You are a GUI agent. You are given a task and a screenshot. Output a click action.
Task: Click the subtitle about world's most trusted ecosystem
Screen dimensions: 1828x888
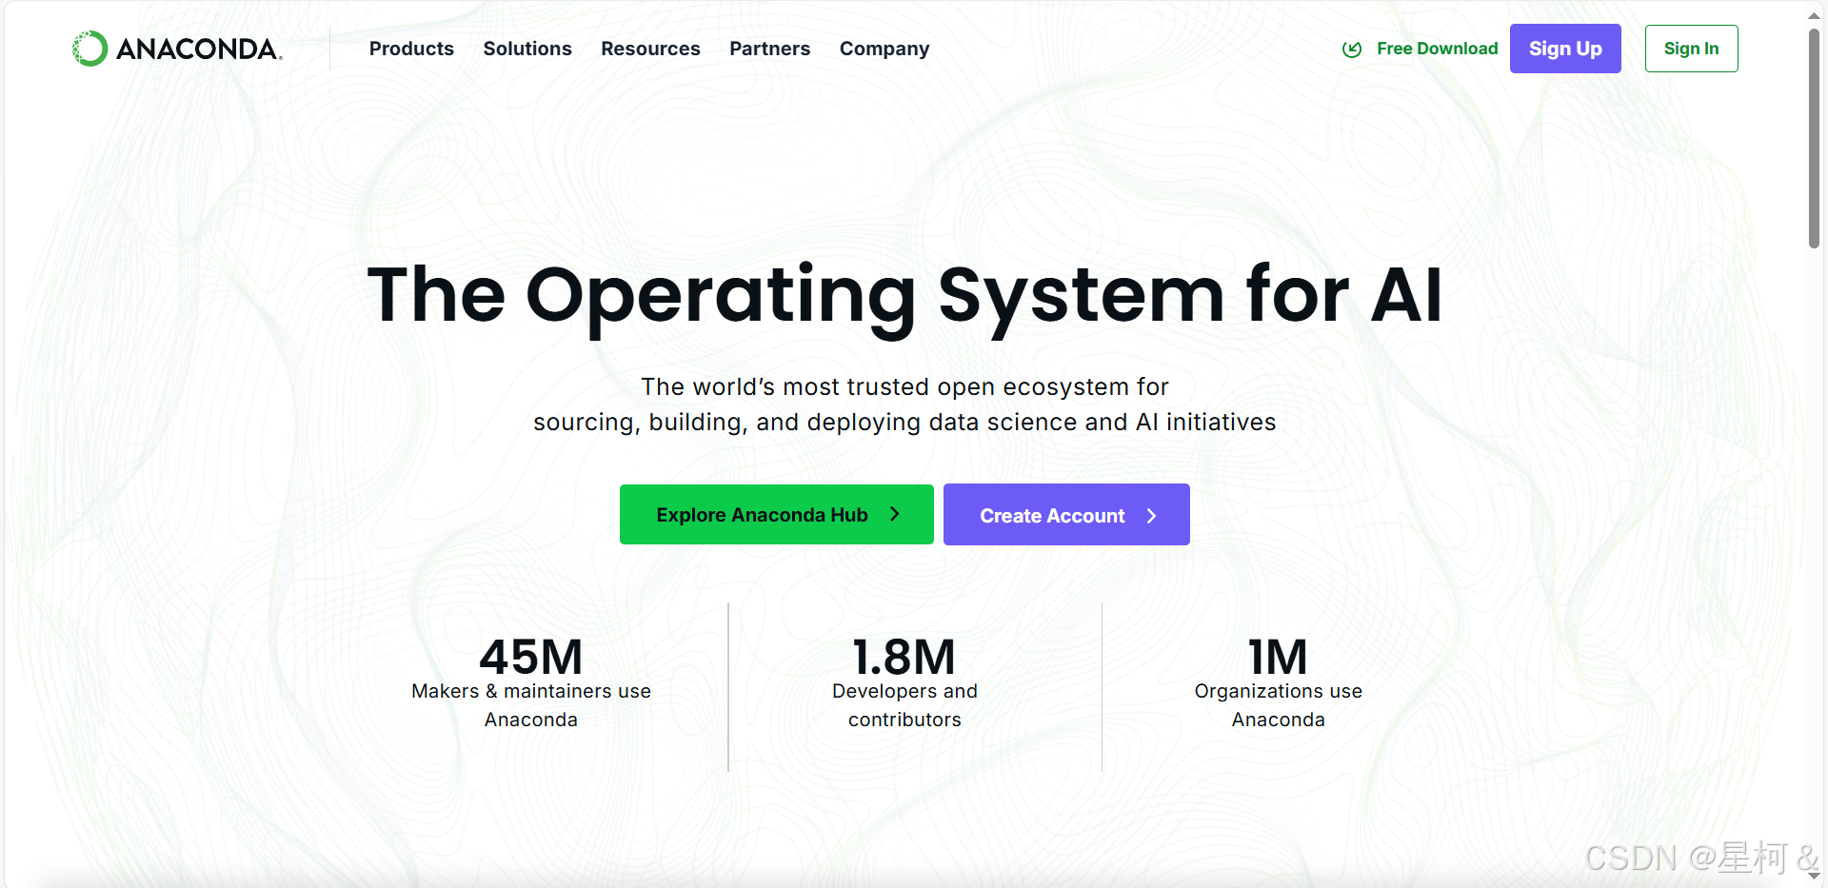(904, 405)
